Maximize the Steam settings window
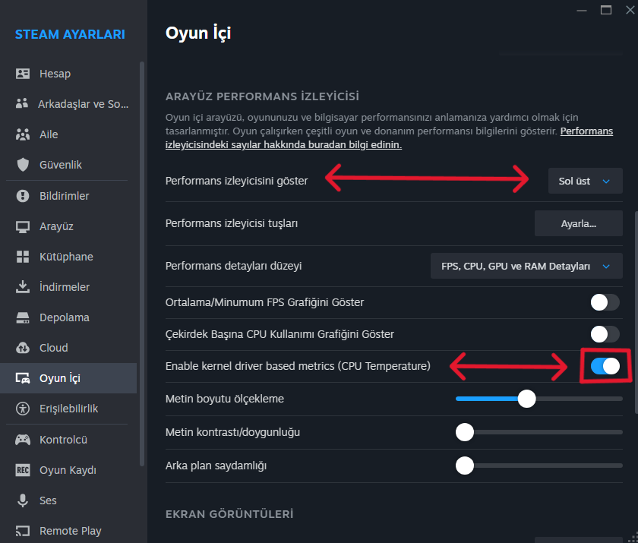Viewport: 638px width, 543px height. [606, 10]
